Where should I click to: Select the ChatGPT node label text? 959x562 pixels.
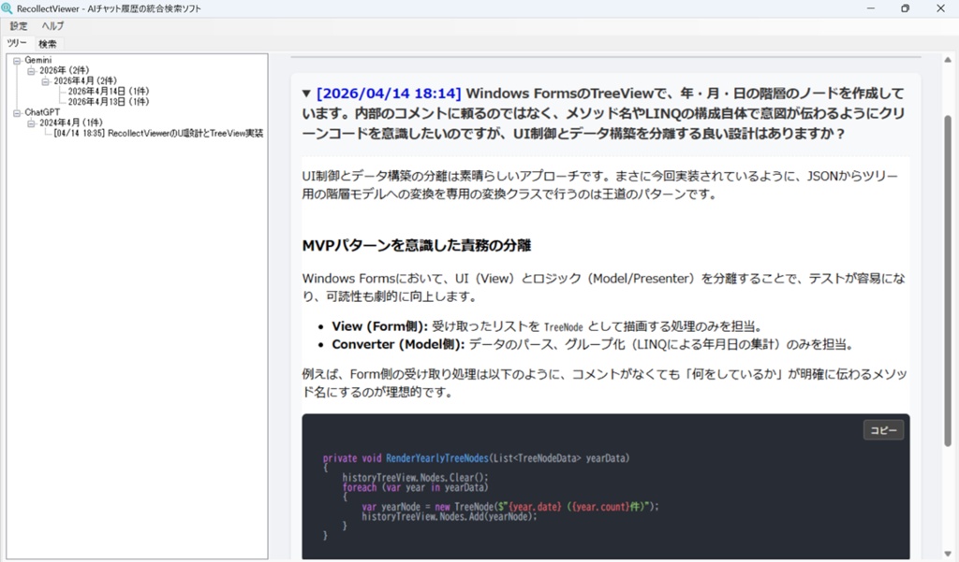click(42, 111)
